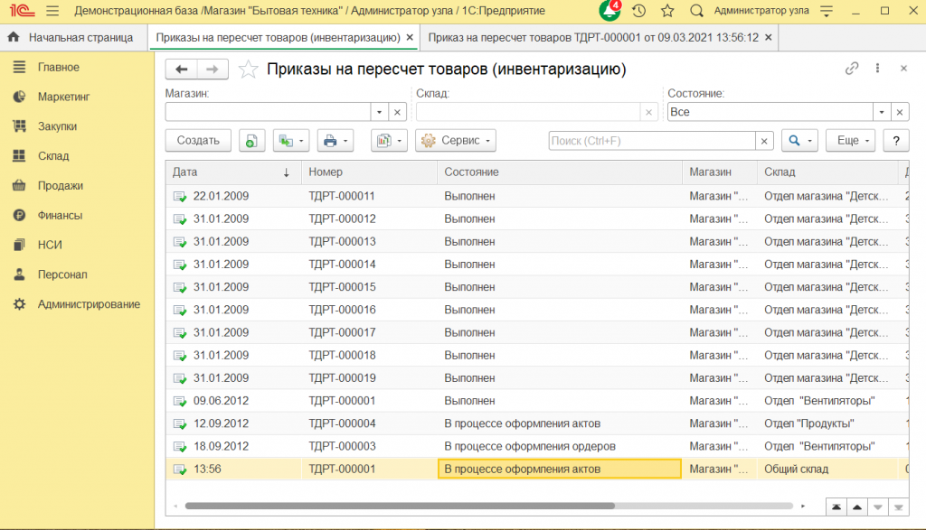926x530 pixels.
Task: Open the print dropdown button
Action: click(x=335, y=140)
